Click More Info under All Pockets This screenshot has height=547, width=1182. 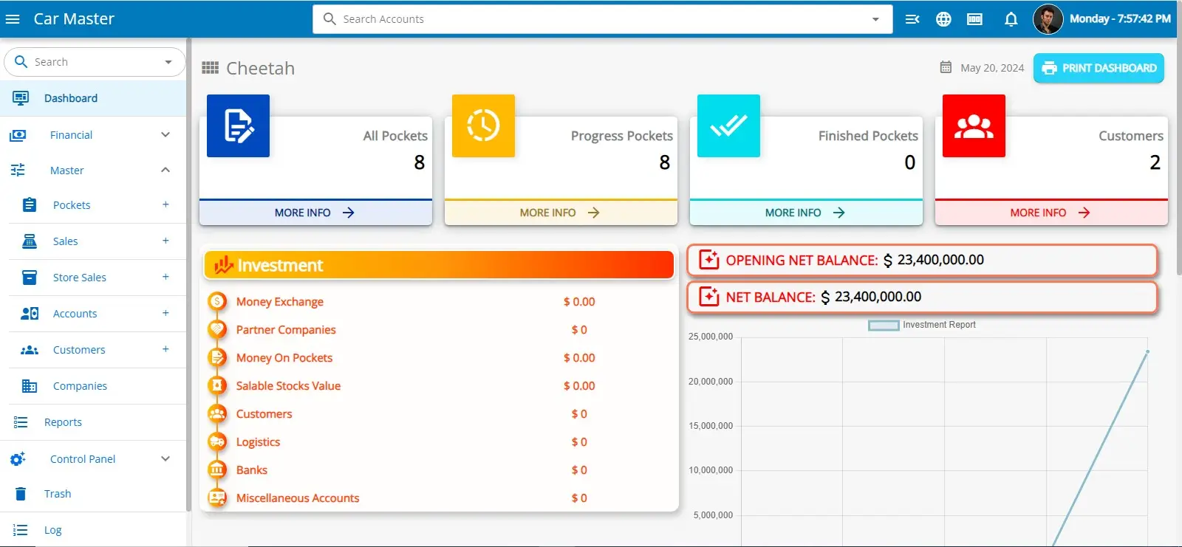coord(315,213)
